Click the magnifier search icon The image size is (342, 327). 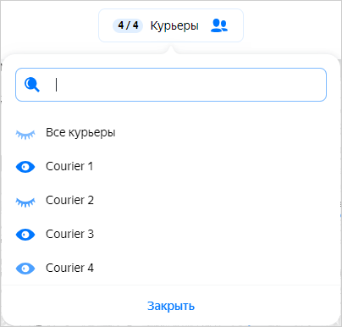[32, 85]
